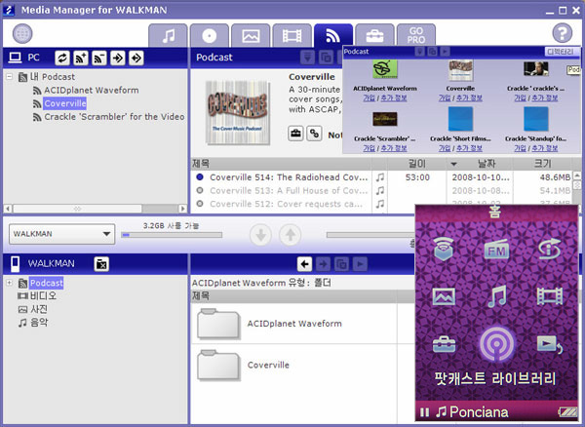This screenshot has width=585, height=427.
Task: Collapse the 내 Podcast tree node
Action: [10, 77]
